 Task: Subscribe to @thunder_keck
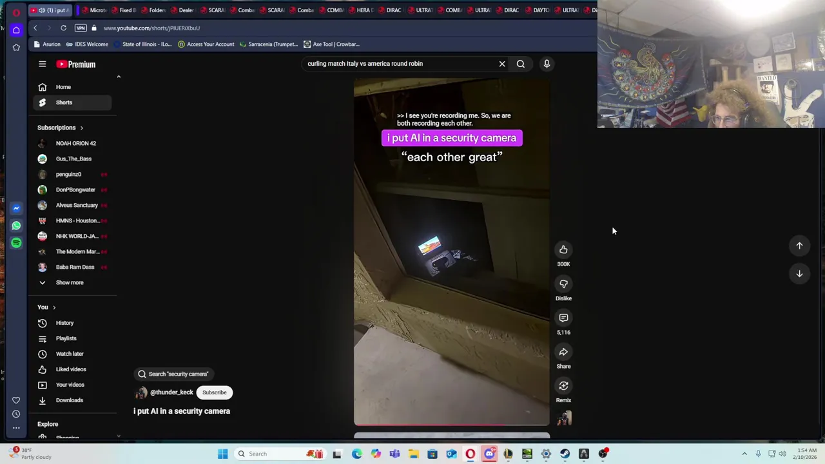click(x=215, y=392)
